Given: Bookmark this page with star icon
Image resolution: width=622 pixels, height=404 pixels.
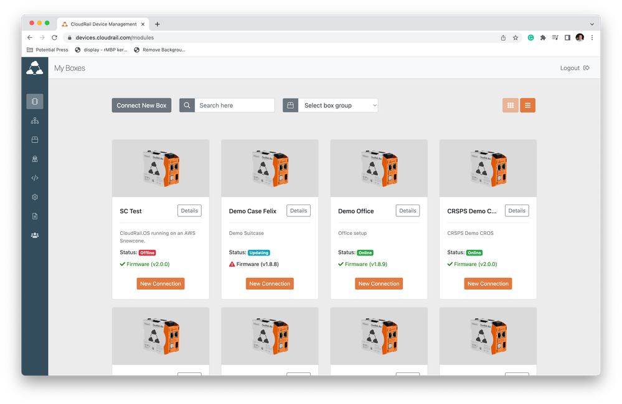Looking at the screenshot, I should pos(516,38).
